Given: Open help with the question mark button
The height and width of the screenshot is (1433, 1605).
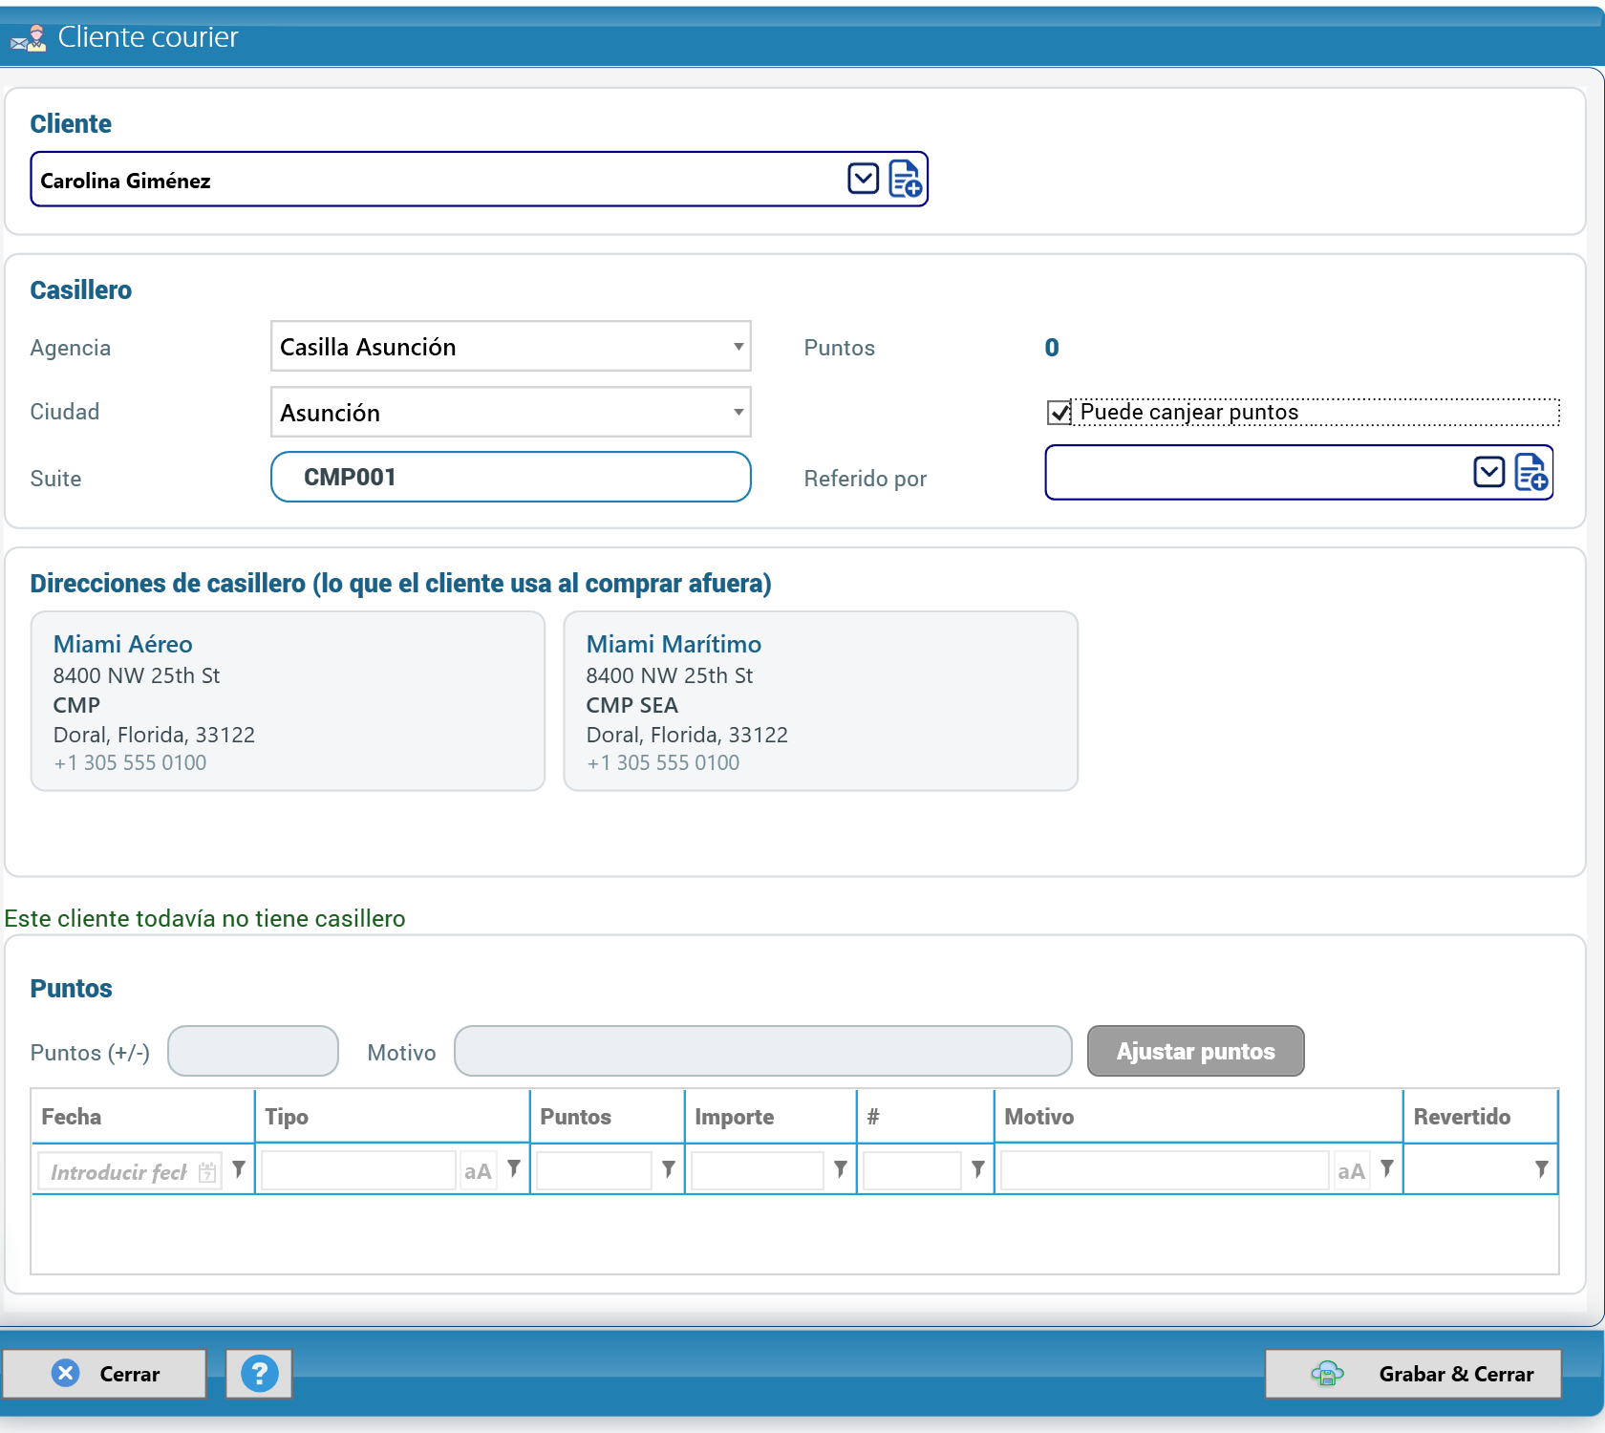Looking at the screenshot, I should click(259, 1374).
